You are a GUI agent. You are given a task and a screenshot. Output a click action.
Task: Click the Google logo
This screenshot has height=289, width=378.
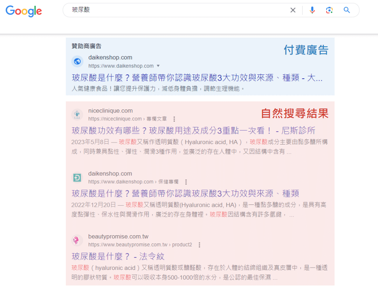tap(24, 11)
